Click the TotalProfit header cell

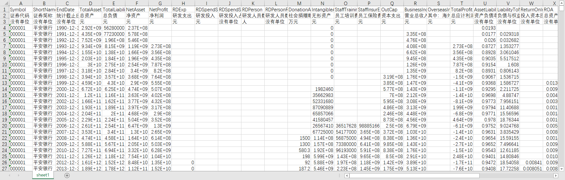462,10
